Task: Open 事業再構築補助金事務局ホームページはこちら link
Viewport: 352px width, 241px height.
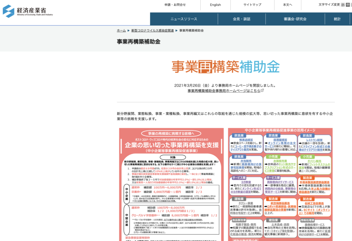Action: click(224, 91)
